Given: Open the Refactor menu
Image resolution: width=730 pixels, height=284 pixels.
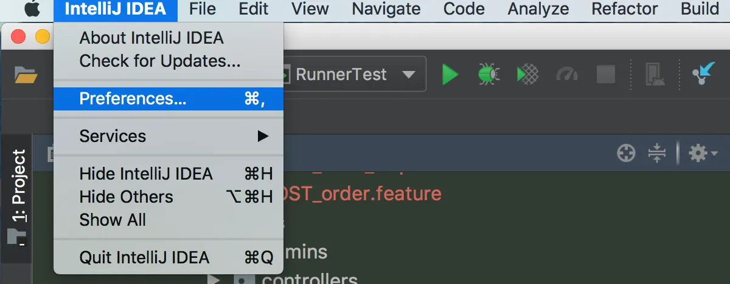Looking at the screenshot, I should 625,9.
